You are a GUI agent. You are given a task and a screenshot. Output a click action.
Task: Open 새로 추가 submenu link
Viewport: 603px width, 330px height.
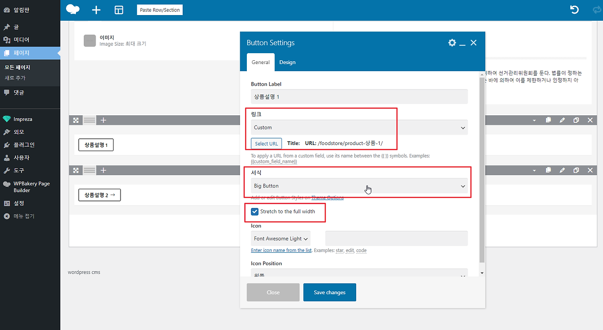pos(15,78)
